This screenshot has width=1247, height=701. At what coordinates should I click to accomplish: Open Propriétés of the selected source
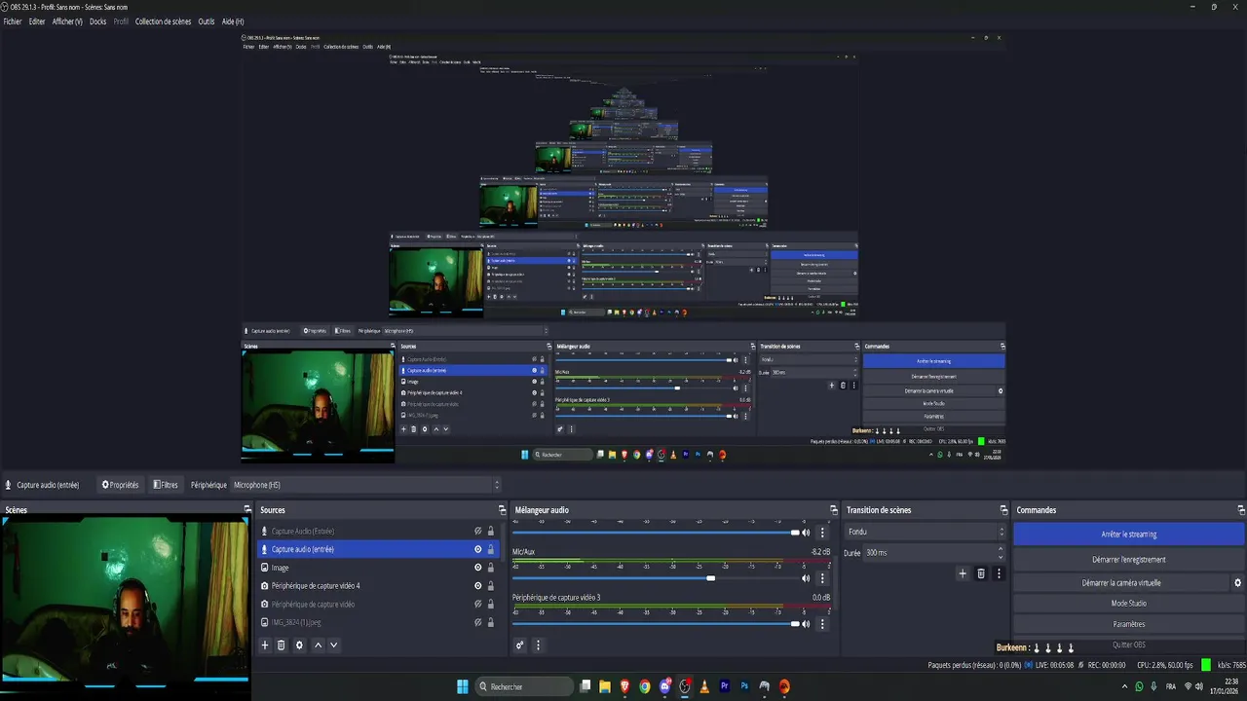[x=120, y=485]
